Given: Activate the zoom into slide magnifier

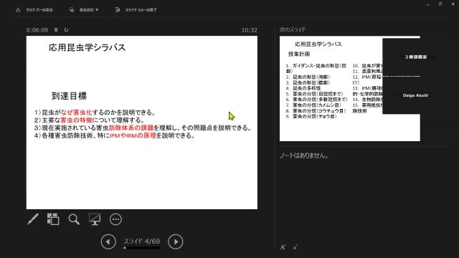Looking at the screenshot, I should 74,219.
